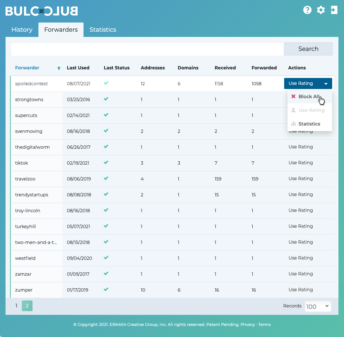Open two-men-and-a-t... Use Rating action
344x337 pixels.
pos(300,242)
